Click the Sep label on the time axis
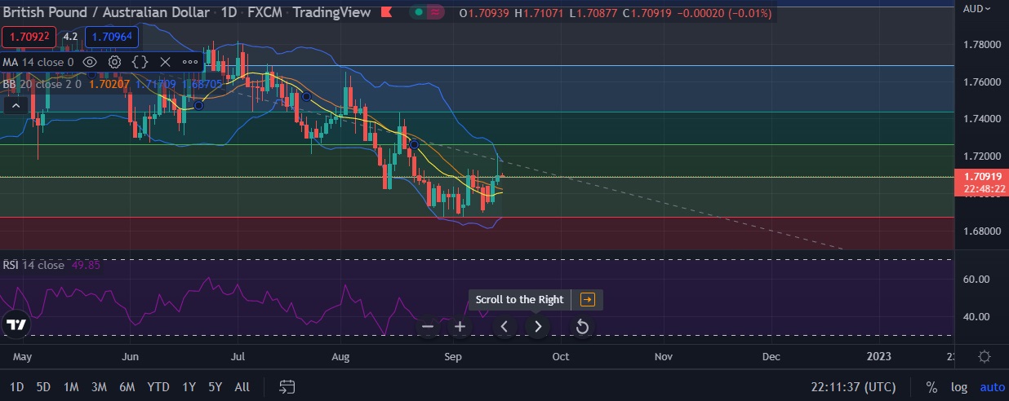The image size is (1009, 401). 454,356
